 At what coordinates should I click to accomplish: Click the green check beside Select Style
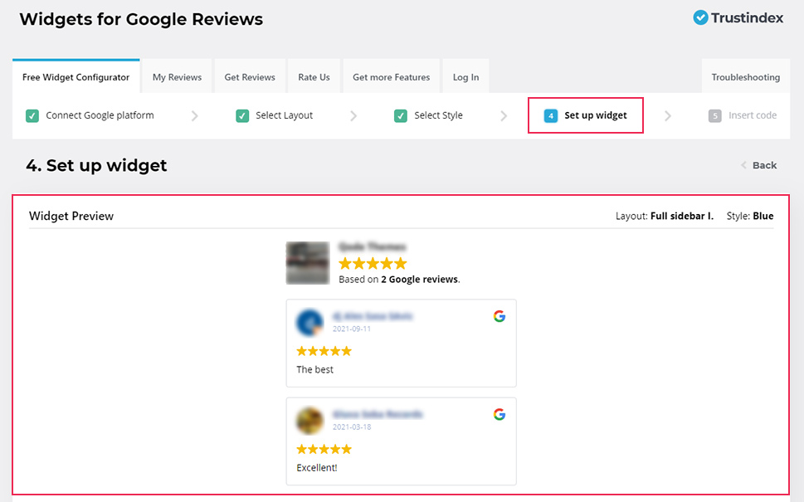(401, 116)
